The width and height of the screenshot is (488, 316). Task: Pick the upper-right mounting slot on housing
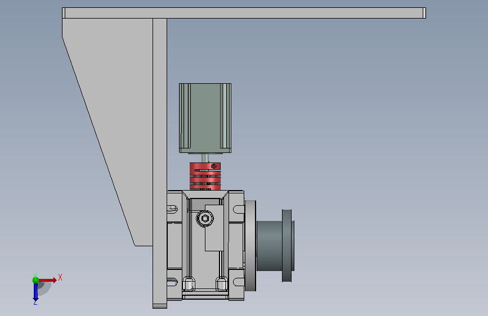[239, 209]
